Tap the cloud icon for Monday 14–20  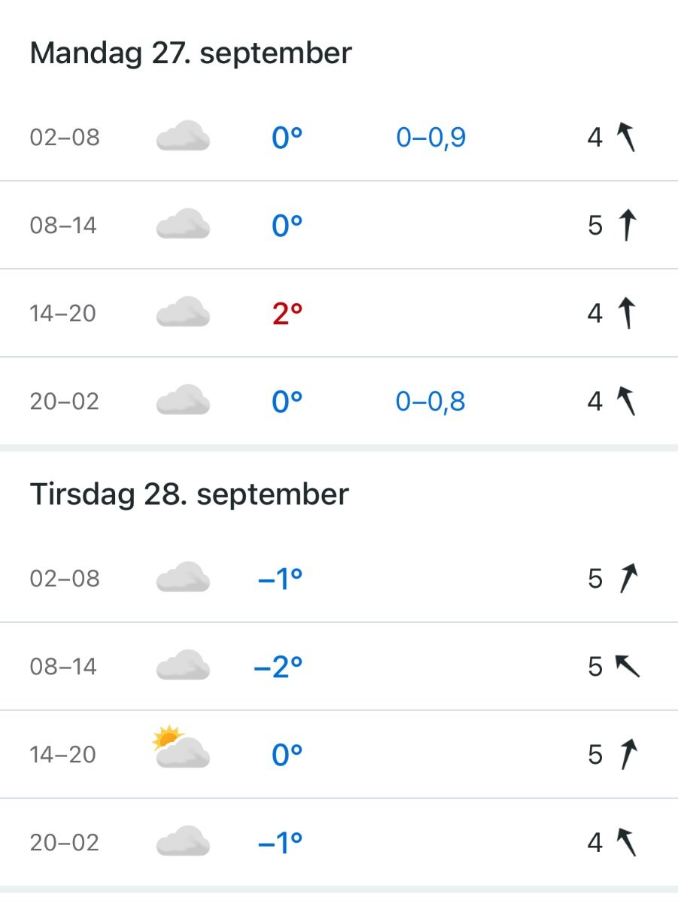[183, 313]
